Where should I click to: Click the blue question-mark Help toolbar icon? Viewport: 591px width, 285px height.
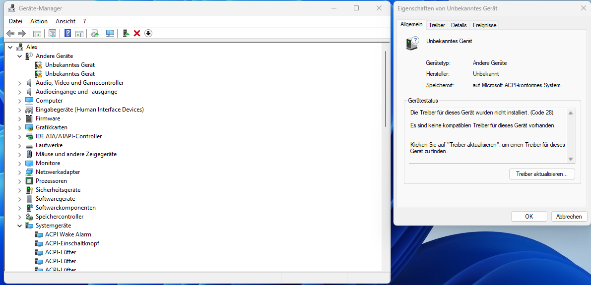(68, 34)
